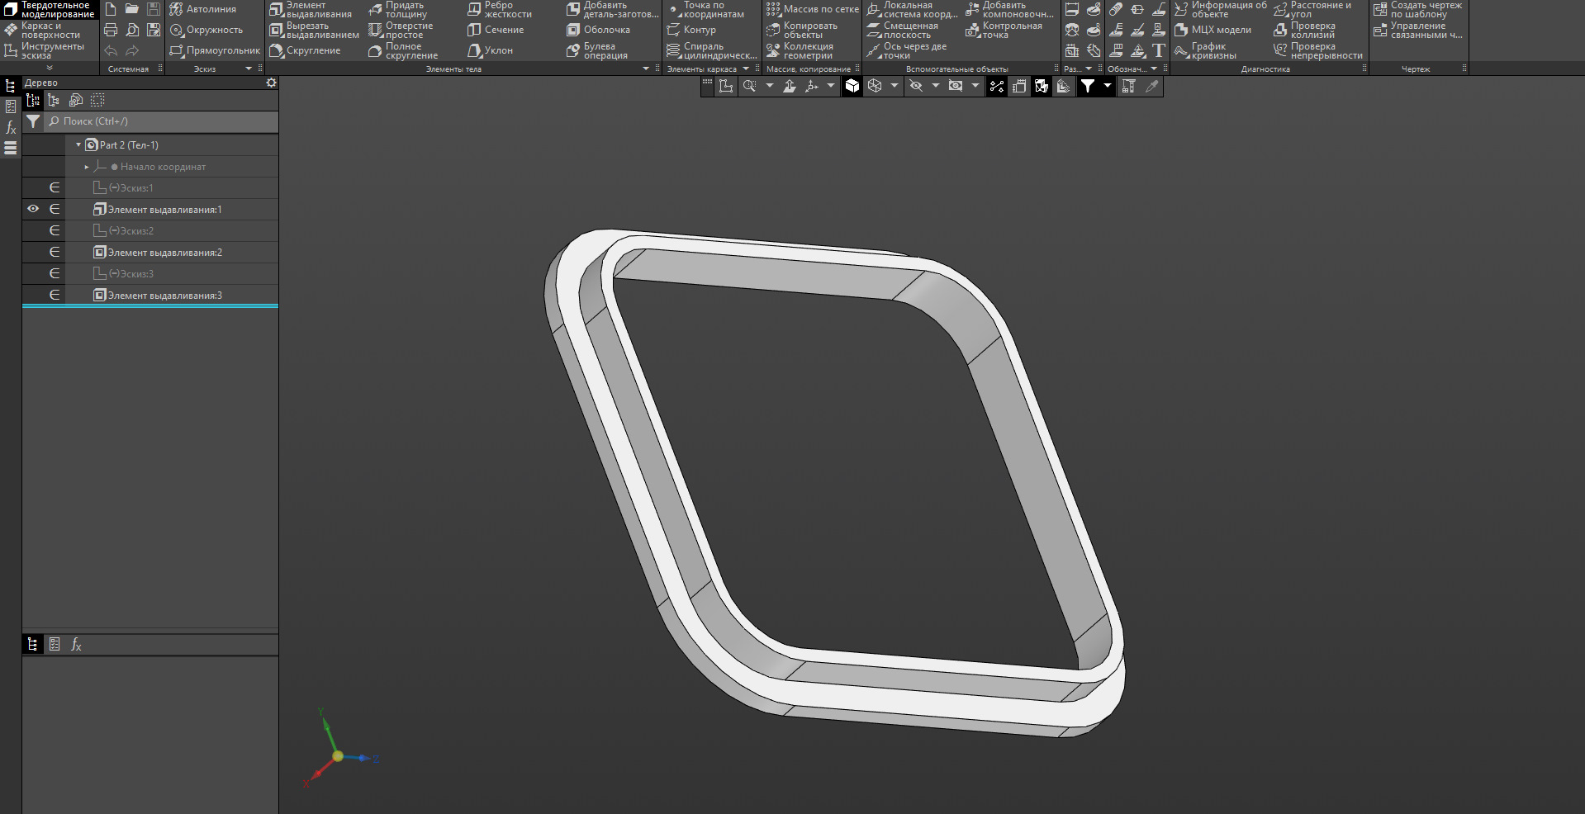Viewport: 1585px width, 814px height.
Task: Open the print preview icon
Action: tap(132, 30)
